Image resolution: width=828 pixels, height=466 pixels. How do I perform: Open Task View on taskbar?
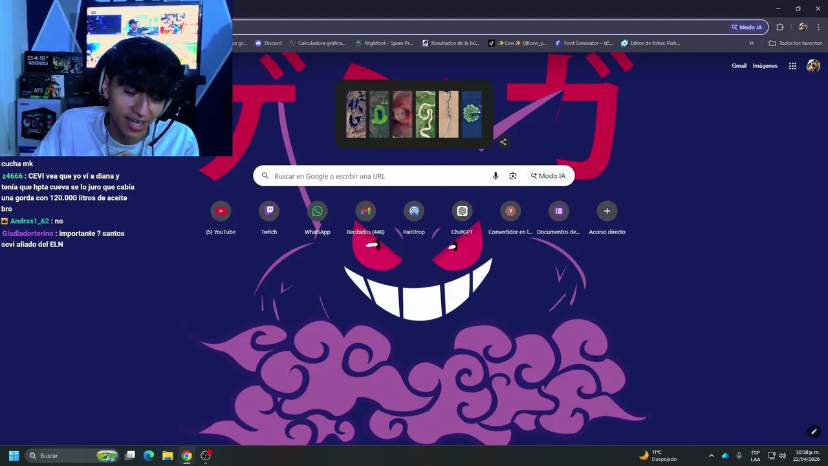[130, 456]
